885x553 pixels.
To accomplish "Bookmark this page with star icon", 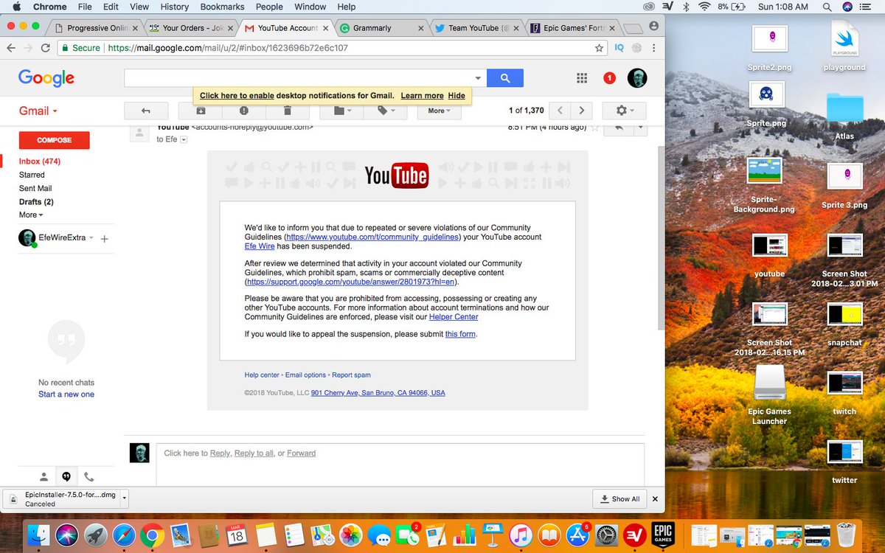I will click(599, 48).
